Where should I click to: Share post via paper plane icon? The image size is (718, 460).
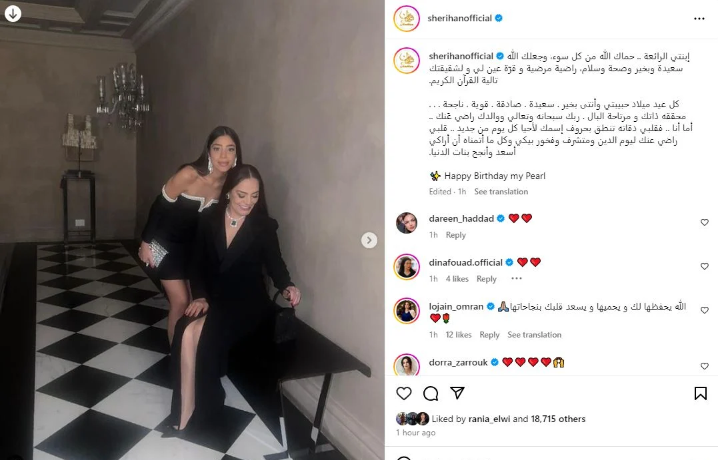[x=457, y=393]
